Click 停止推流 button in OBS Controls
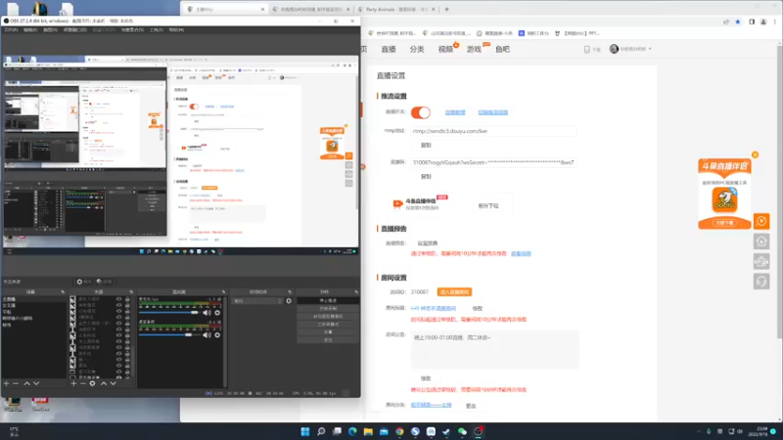The height and width of the screenshot is (440, 783). [x=328, y=301]
